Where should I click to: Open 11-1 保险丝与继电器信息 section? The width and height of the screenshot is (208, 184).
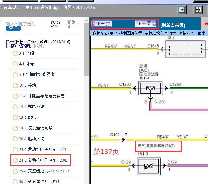(x=42, y=96)
